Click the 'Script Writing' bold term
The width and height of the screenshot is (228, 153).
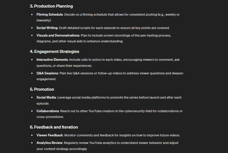(47, 28)
